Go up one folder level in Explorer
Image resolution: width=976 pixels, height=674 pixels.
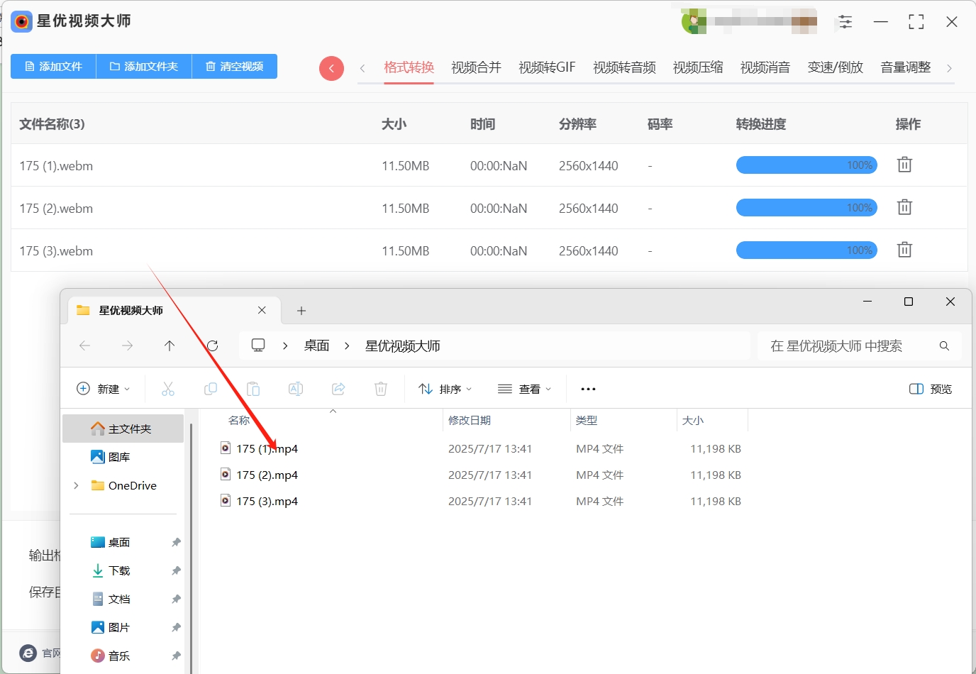pyautogui.click(x=169, y=346)
